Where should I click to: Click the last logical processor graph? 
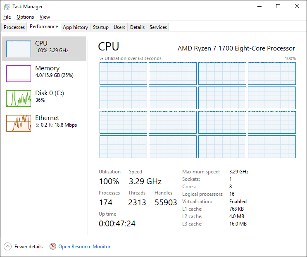pyautogui.click(x=271, y=147)
